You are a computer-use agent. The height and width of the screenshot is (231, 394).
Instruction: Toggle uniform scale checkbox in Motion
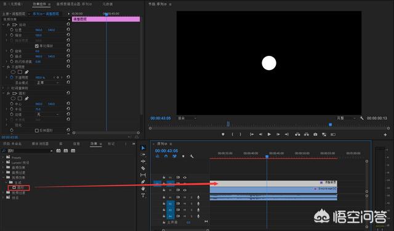point(37,46)
